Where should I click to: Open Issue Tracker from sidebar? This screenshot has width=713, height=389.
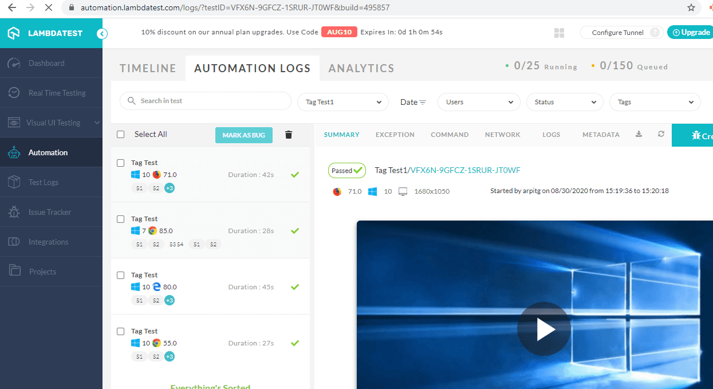(50, 212)
